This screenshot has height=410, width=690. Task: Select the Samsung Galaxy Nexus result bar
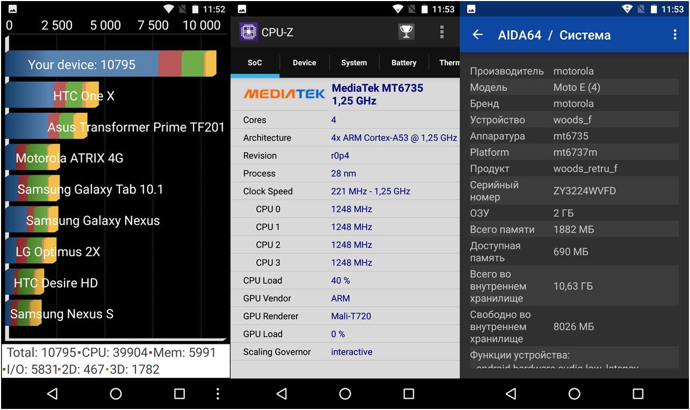pos(32,220)
